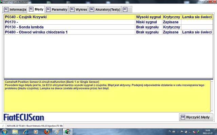Switch to the FiatECUScan taskbar button
This screenshot has width=217, height=135.
coord(67,132)
